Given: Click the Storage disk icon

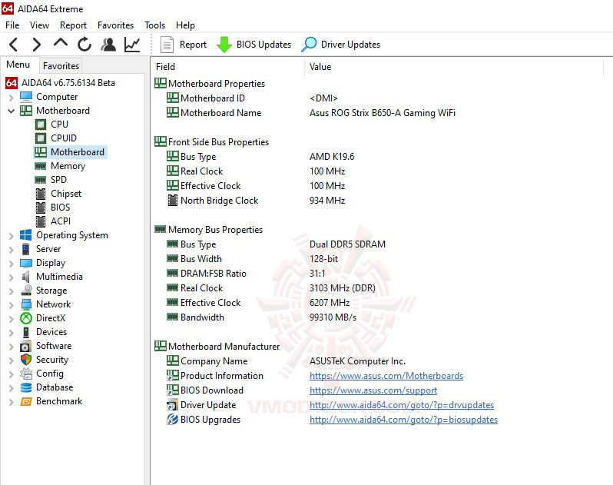Looking at the screenshot, I should (26, 291).
